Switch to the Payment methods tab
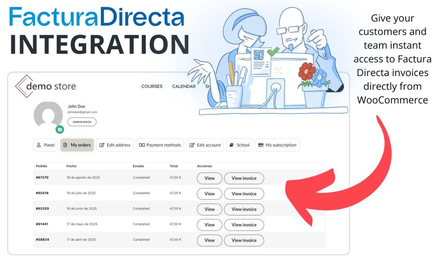 click(x=160, y=145)
